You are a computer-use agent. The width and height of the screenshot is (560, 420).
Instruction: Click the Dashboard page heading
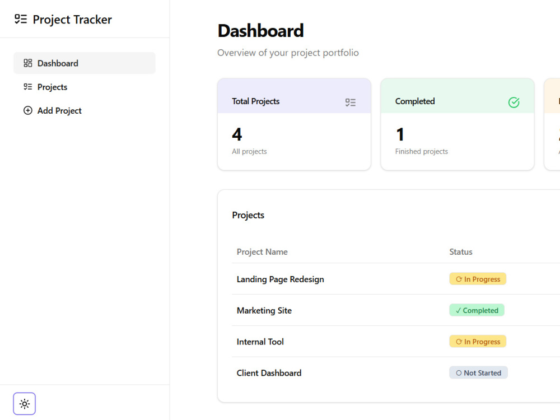click(261, 31)
